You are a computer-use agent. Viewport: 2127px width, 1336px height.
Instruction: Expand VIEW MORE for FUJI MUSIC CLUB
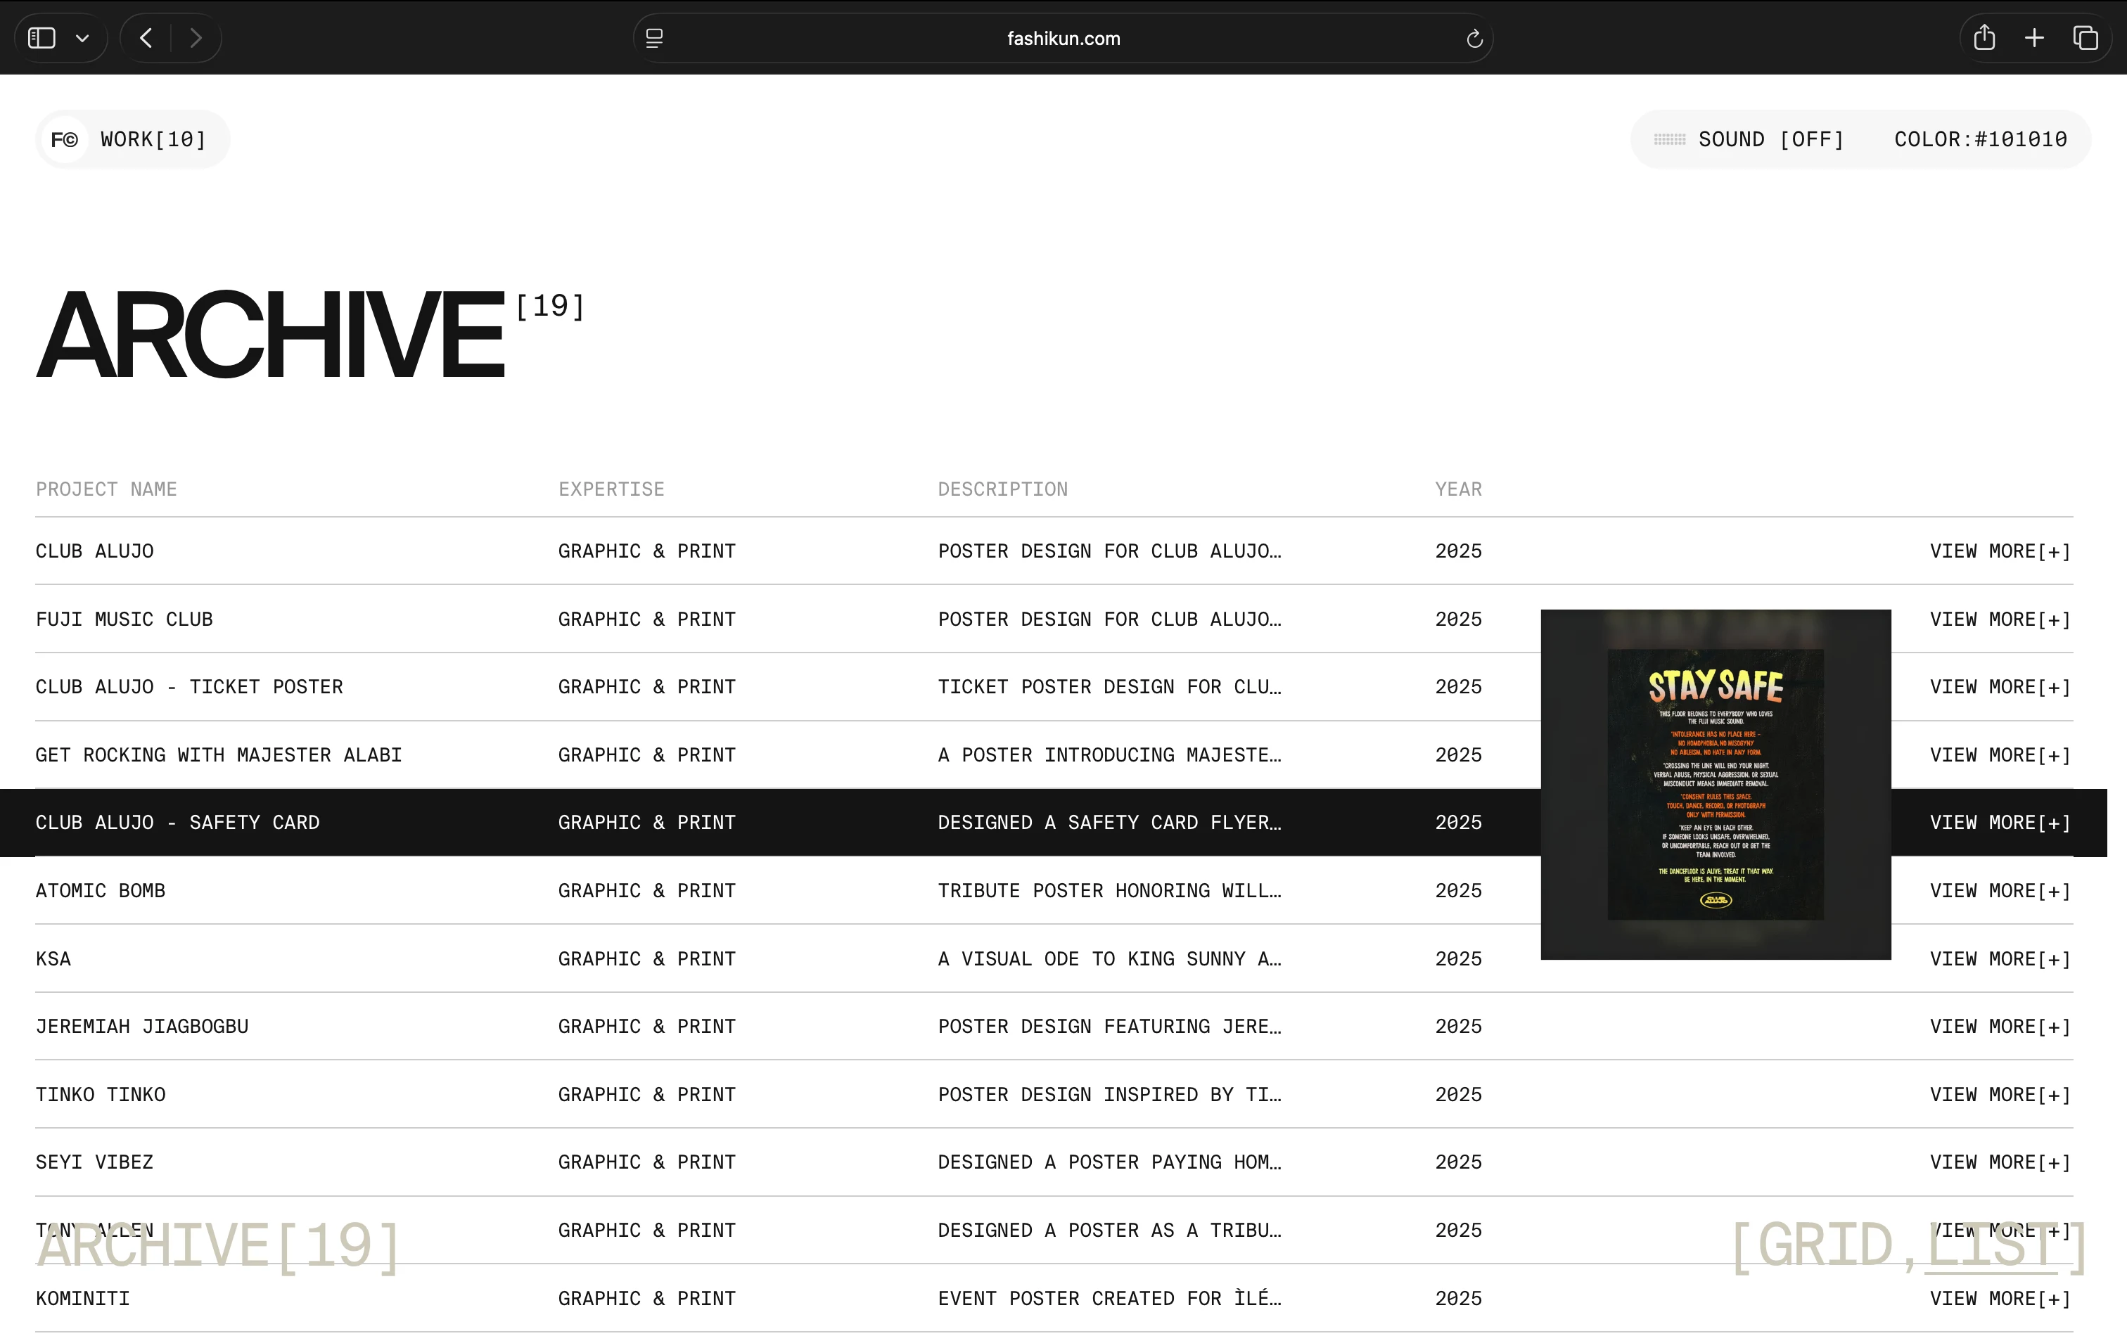[x=1999, y=619]
